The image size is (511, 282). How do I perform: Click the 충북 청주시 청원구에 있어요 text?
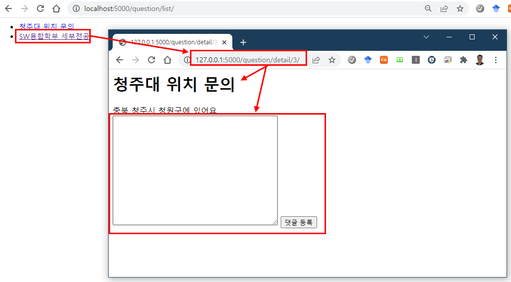coord(165,110)
